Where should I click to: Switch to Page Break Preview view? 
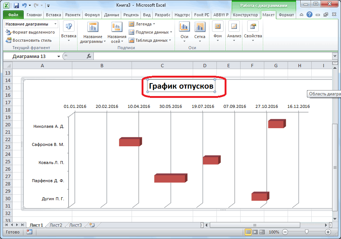[x=262, y=232]
